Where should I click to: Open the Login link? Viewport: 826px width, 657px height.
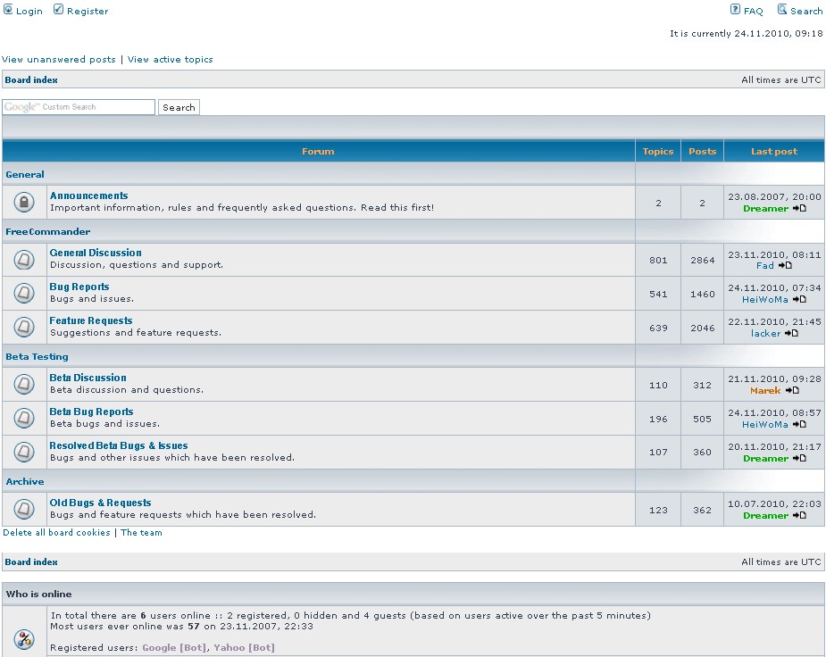point(29,11)
